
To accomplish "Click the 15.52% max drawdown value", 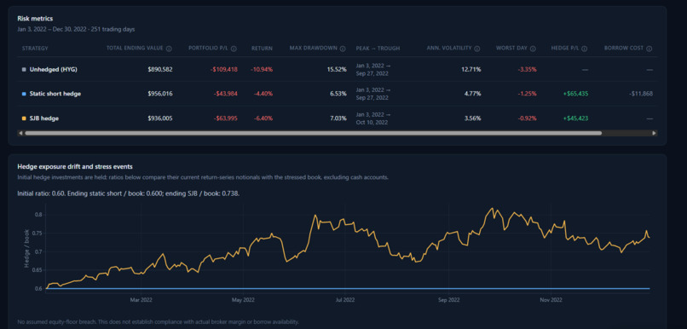I will (x=337, y=69).
